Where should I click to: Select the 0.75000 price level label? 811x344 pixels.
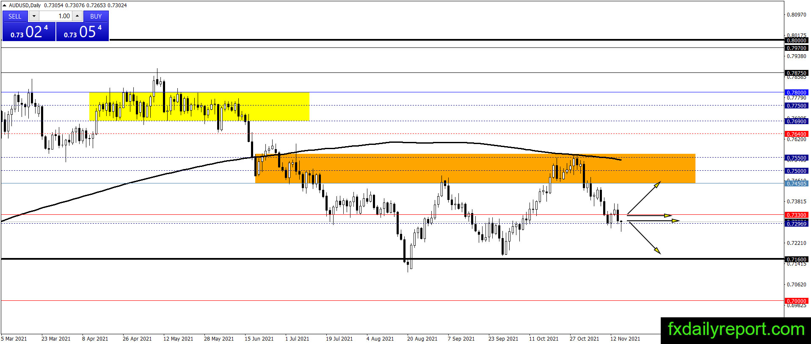click(x=796, y=171)
